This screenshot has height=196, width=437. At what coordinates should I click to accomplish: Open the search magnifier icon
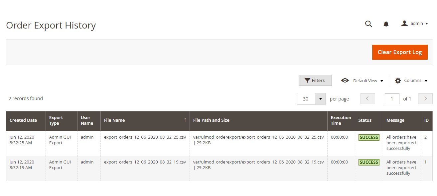coord(368,24)
